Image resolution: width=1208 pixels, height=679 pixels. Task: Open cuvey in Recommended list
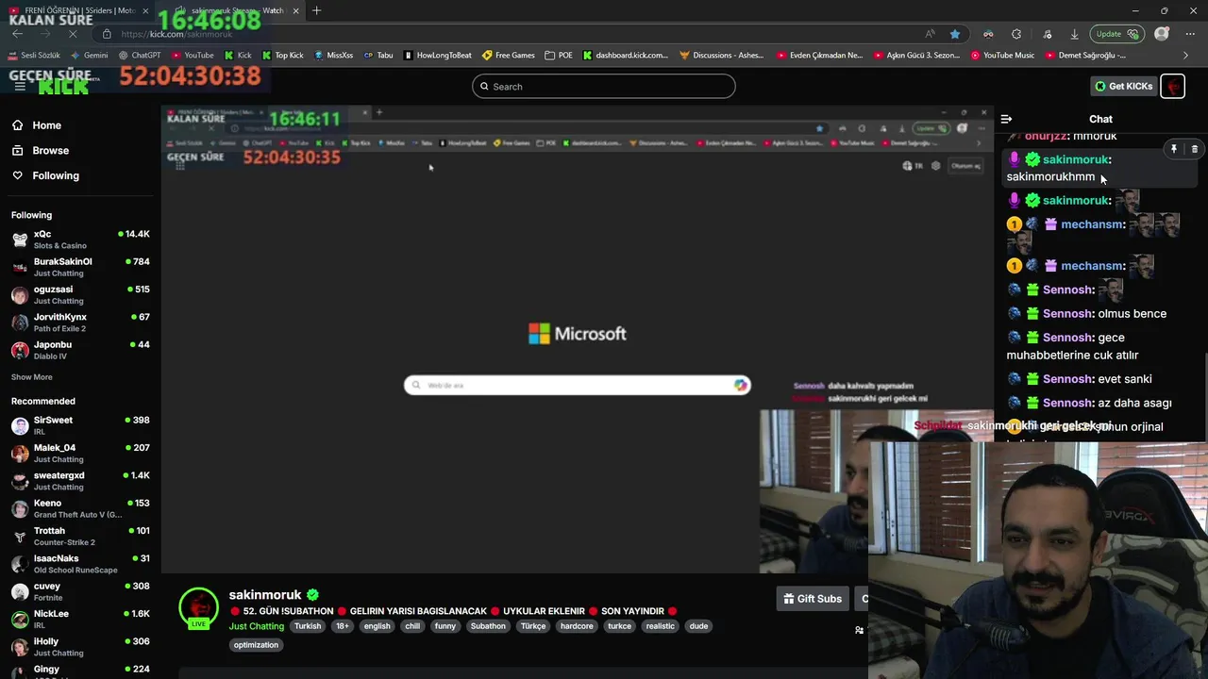pyautogui.click(x=80, y=591)
